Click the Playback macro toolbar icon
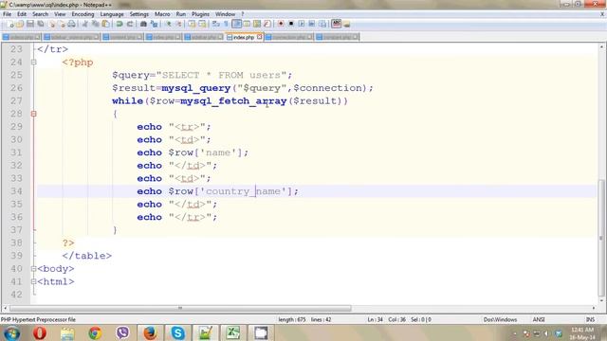Screen dimensions: 607x341 pyautogui.click(x=302, y=24)
